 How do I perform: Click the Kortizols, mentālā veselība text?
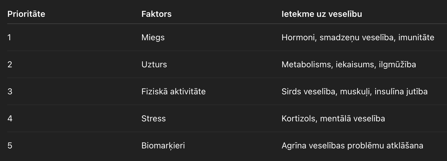point(333,119)
